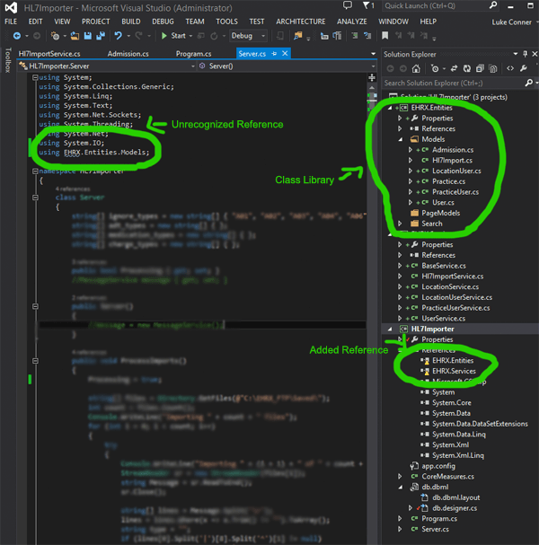Image resolution: width=539 pixels, height=545 pixels.
Task: Click the Navigate Backward toolbar arrow
Action: [x=16, y=36]
